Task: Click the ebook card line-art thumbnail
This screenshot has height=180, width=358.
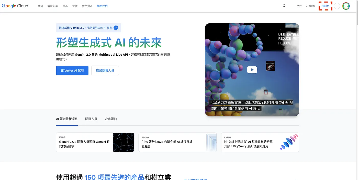Action: click(x=211, y=142)
